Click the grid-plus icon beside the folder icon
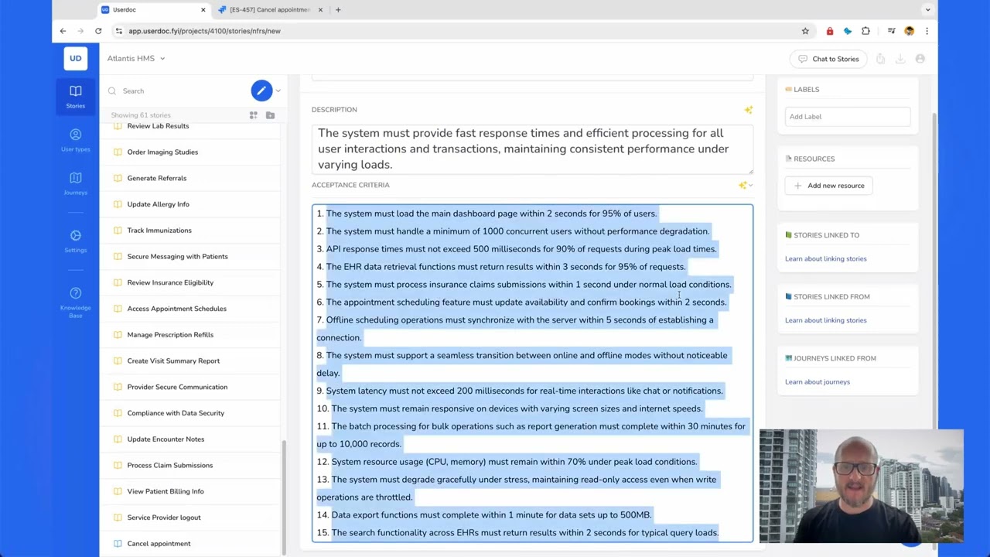Viewport: 990px width, 557px height. 253,115
